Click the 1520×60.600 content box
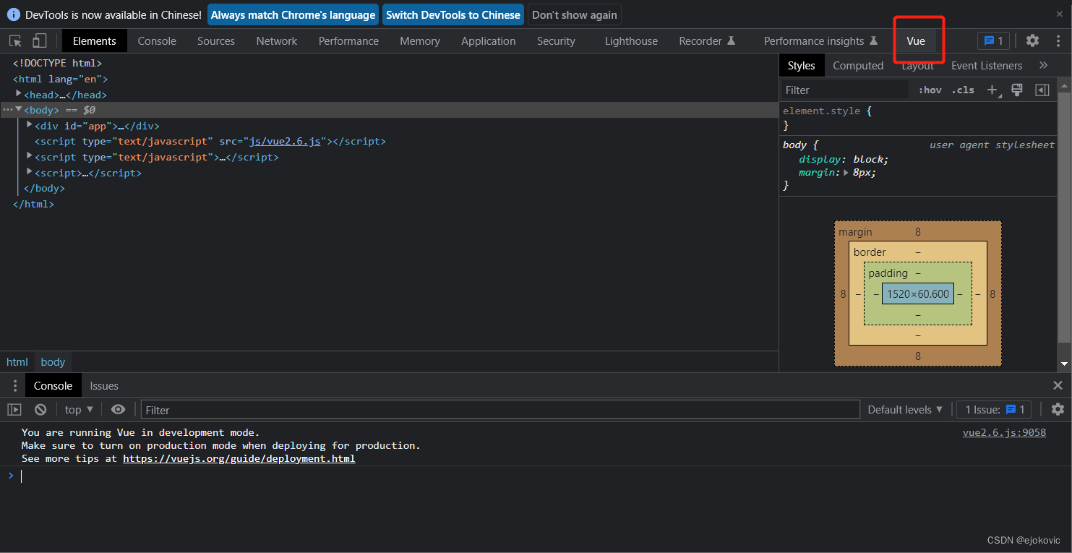The width and height of the screenshot is (1072, 553). pyautogui.click(x=918, y=293)
